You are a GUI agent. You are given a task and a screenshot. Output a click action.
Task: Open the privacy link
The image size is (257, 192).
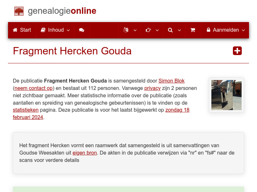pyautogui.click(x=153, y=88)
